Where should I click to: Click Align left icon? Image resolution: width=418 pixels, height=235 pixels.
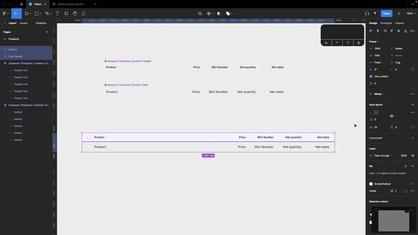tap(371, 31)
